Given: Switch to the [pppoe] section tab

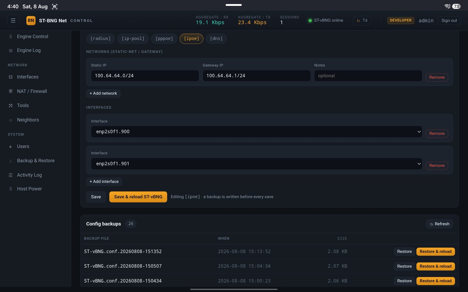Looking at the screenshot, I should coord(164,39).
